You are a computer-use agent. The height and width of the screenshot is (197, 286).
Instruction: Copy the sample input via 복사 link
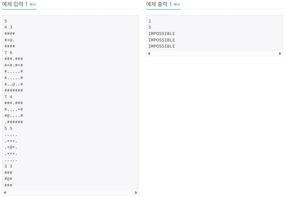(33, 5)
